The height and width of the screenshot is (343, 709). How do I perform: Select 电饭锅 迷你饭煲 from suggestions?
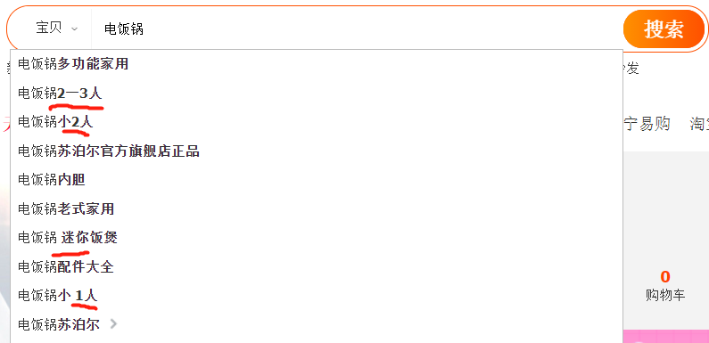tap(316, 238)
